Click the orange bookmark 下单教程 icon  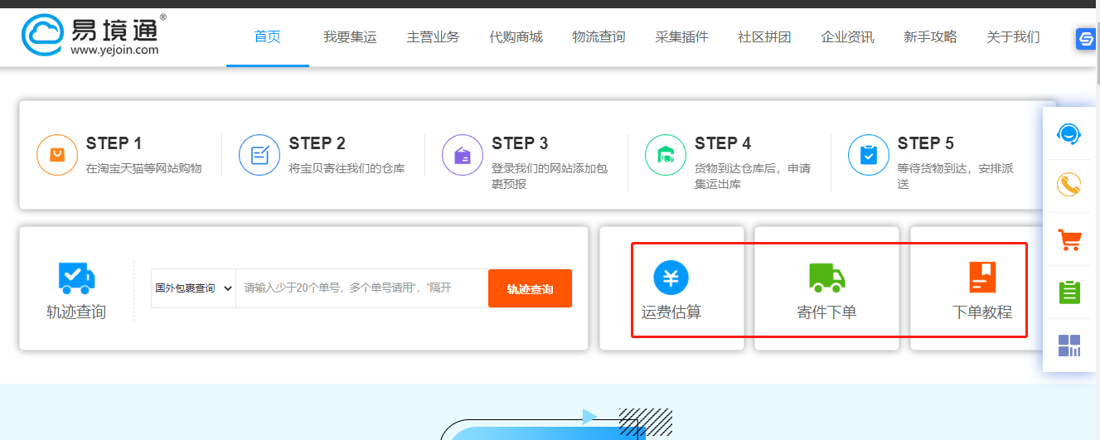[x=982, y=278]
